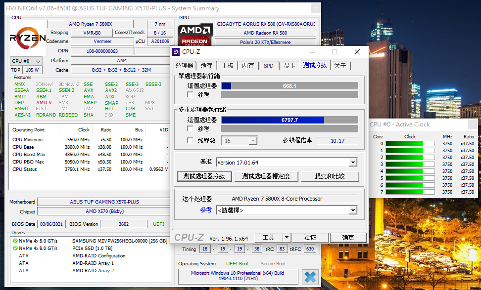Click the Cache field 8x32 + 8x32 + 8x512 + 32M
481x290 pixels.
[121, 70]
